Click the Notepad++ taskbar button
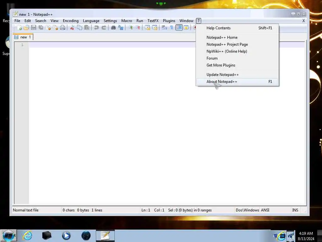322x242 pixels. [x=105, y=236]
